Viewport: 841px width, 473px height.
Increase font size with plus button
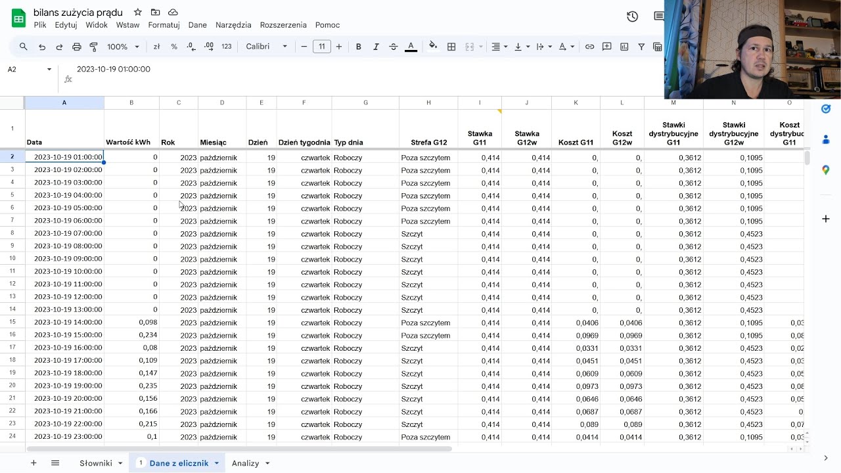[339, 47]
